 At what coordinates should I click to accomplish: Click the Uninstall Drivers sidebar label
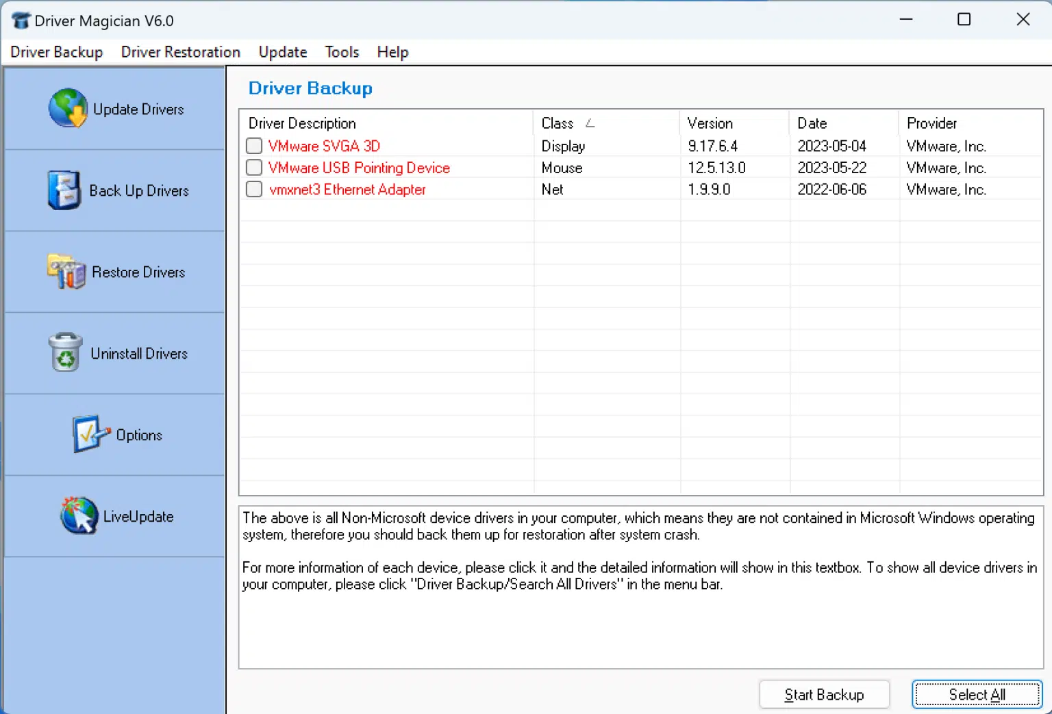click(139, 354)
